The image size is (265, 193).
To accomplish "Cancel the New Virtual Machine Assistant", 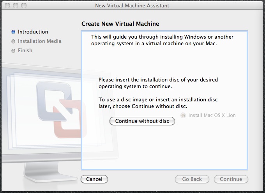I will (94, 179).
